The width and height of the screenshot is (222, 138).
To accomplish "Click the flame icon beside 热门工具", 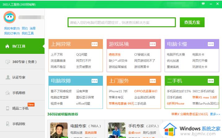I will [7, 46].
